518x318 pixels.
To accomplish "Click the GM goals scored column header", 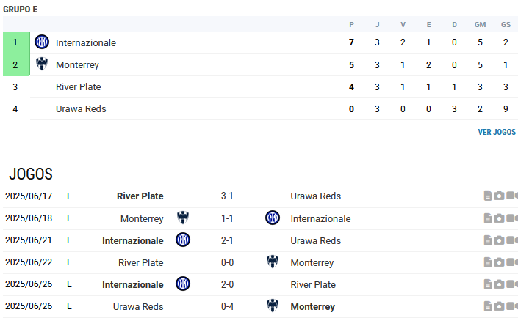I will (480, 25).
